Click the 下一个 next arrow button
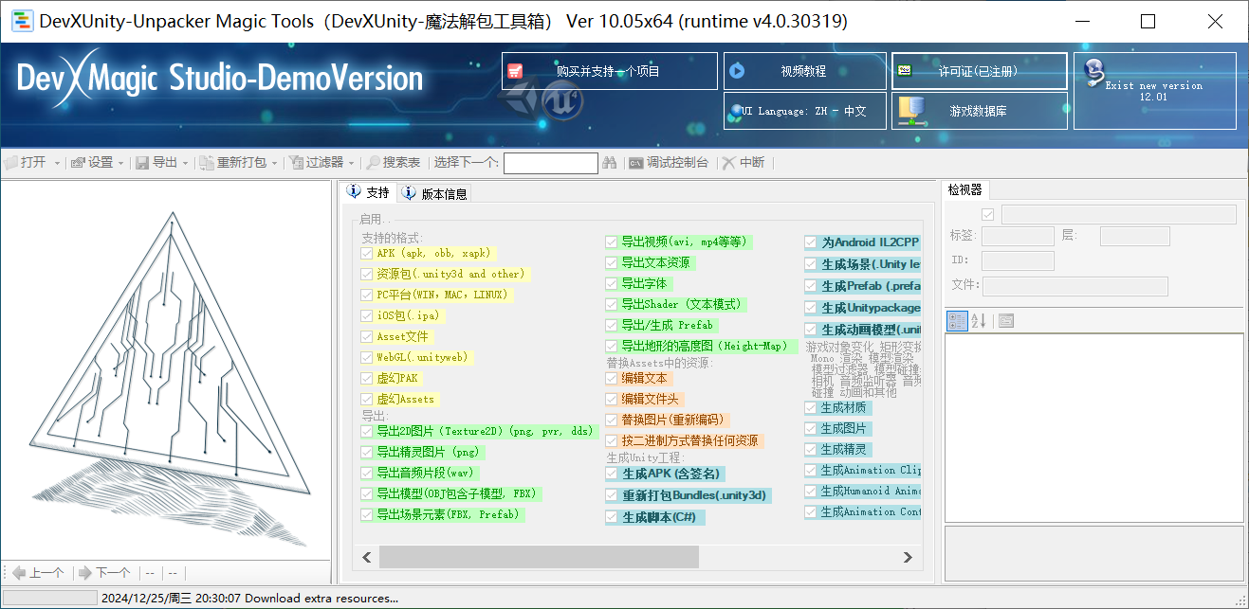 105,572
